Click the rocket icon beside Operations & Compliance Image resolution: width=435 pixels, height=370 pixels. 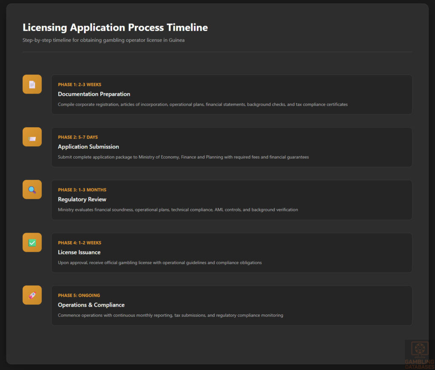point(32,295)
